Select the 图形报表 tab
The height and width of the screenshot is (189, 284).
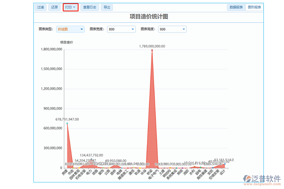click(254, 7)
